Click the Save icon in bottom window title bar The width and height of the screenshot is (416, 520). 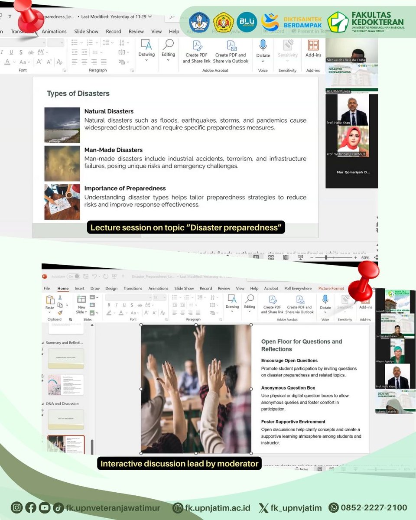pyautogui.click(x=85, y=276)
